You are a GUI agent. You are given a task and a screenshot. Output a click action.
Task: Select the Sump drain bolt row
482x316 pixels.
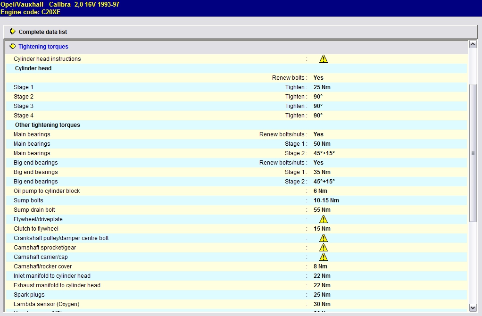[x=236, y=210]
